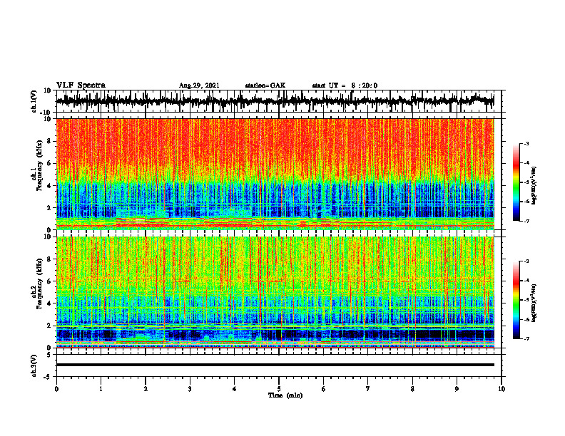
Task: Click the "6" kHz tick on ch.1 frequency axis
Action: click(49, 163)
